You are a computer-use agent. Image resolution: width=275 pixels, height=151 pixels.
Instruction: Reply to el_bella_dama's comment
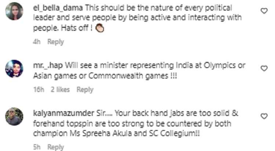[56, 42]
